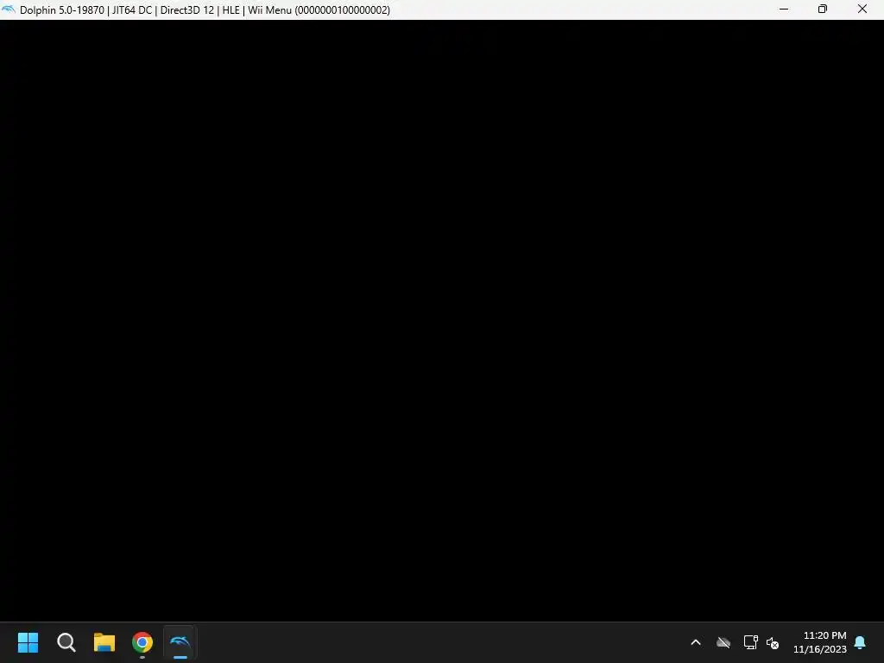Image resolution: width=884 pixels, height=663 pixels.
Task: Launch File Explorer from the taskbar
Action: 104,642
